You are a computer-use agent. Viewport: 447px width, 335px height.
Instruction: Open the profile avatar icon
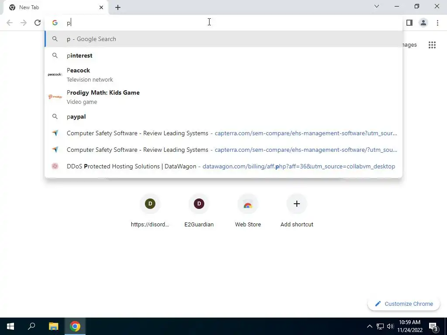423,23
